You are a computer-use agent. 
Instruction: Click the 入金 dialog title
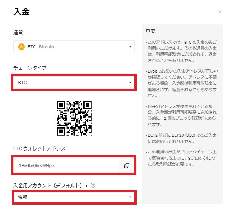[x=22, y=12]
